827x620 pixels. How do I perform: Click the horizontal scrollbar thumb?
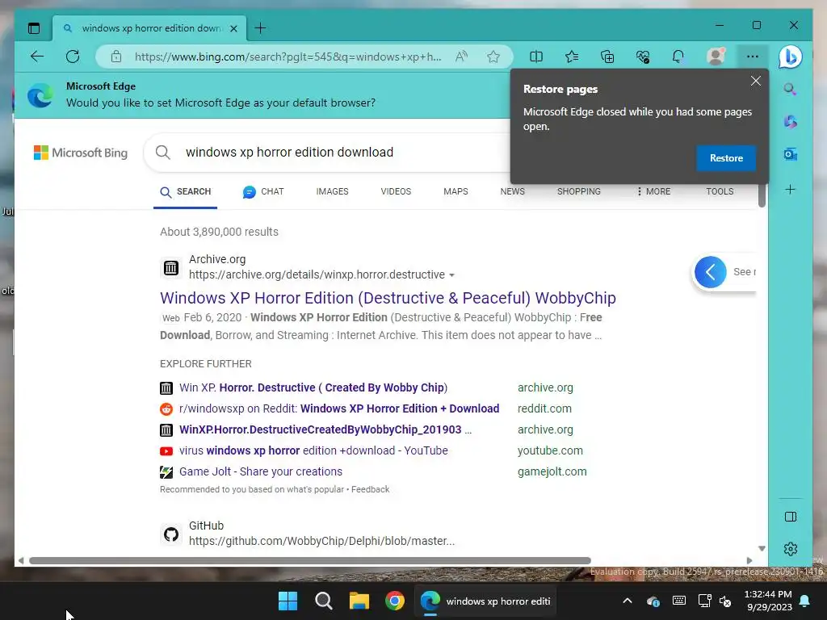(x=310, y=560)
